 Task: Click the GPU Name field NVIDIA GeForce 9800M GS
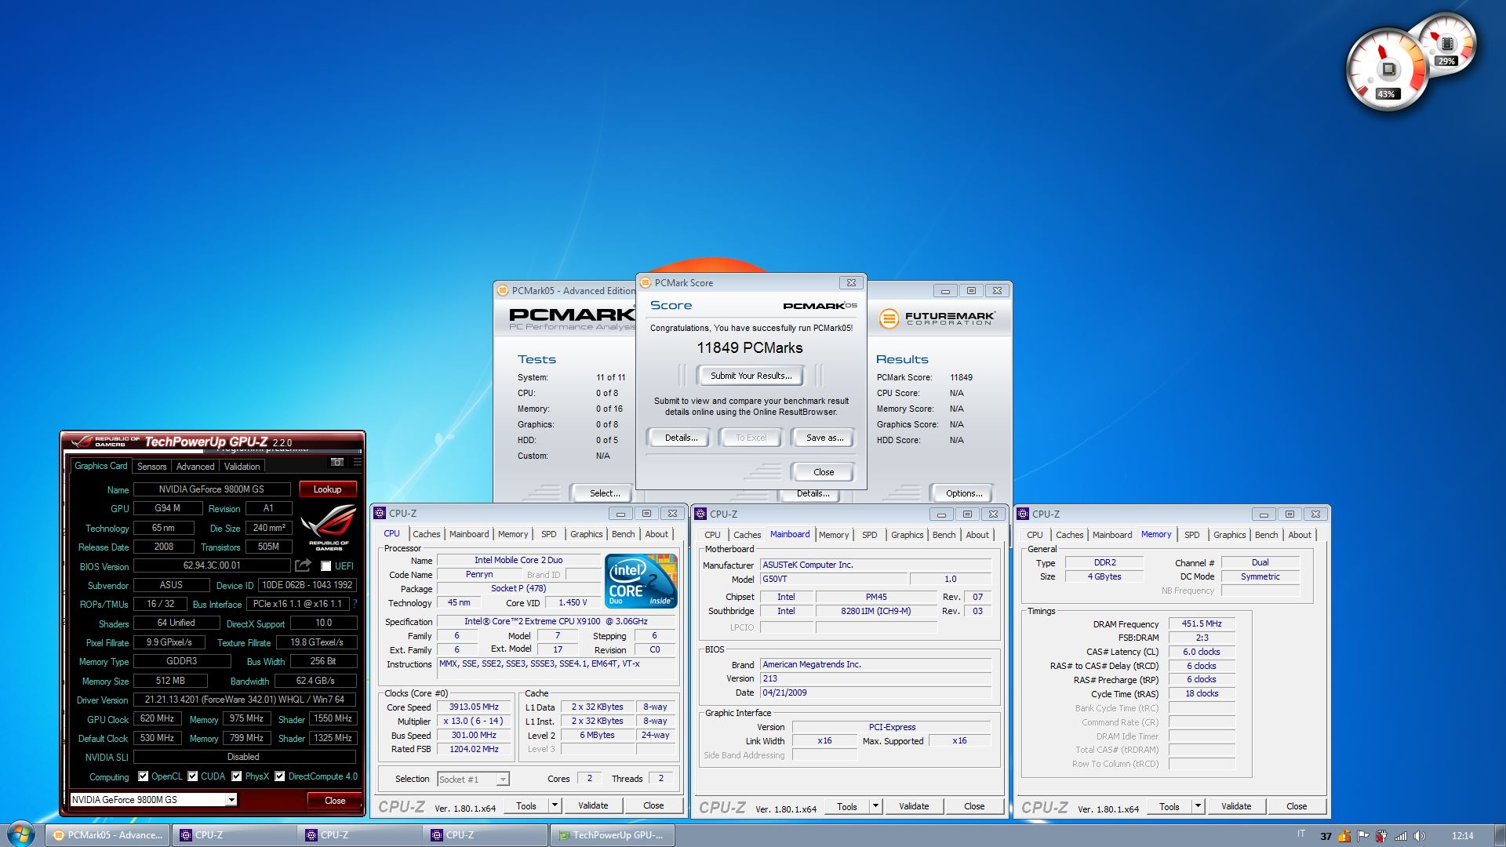click(x=212, y=489)
